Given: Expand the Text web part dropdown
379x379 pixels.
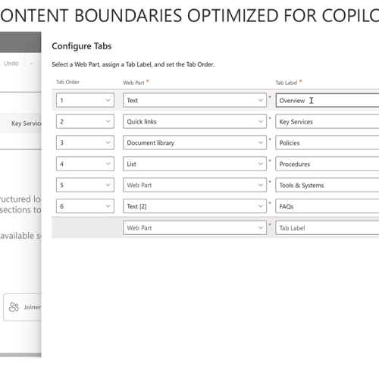Looking at the screenshot, I should [x=195, y=100].
